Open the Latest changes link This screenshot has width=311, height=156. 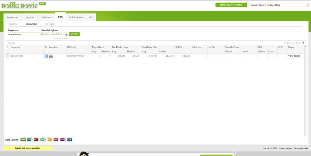(x=285, y=148)
